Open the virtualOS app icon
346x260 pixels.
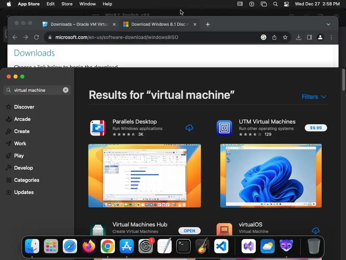pos(224,229)
